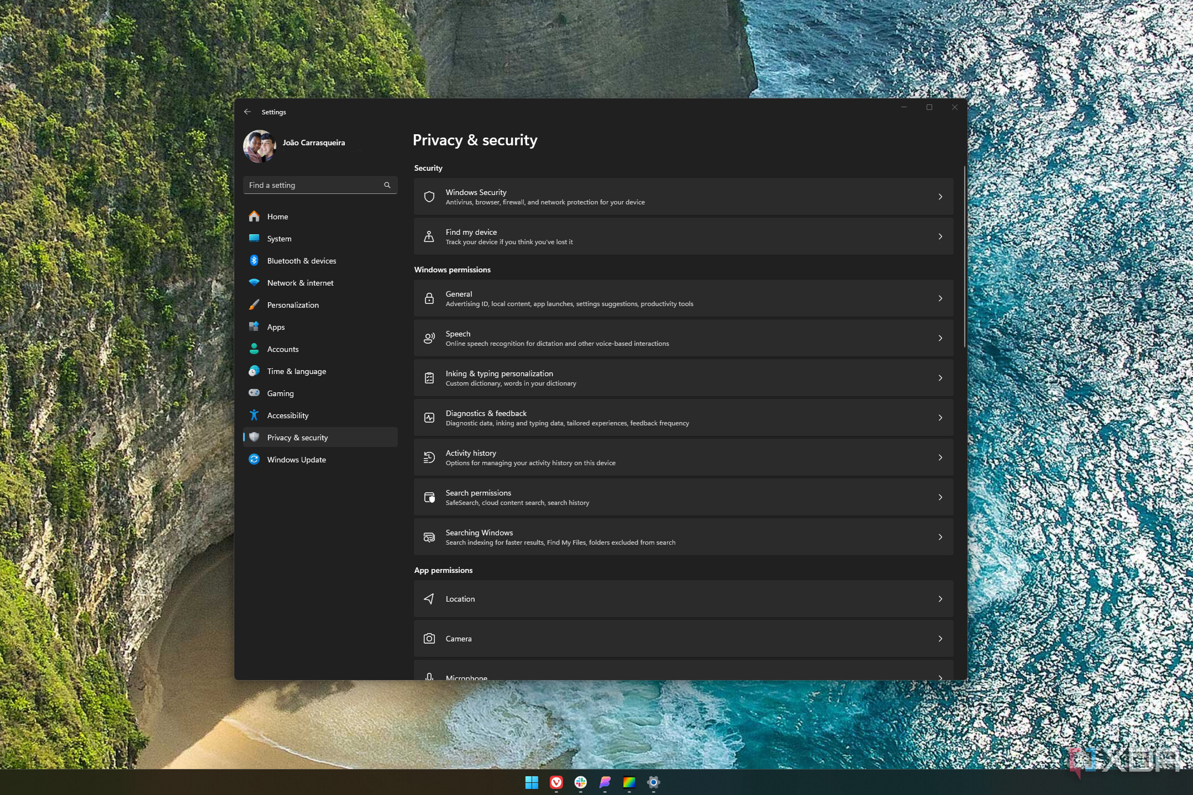Click the search magnifier icon
This screenshot has height=795, width=1193.
point(387,185)
